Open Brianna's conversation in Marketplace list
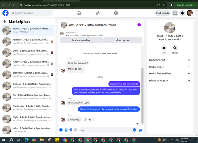Image resolution: width=198 pixels, height=143 pixels. click(x=28, y=85)
